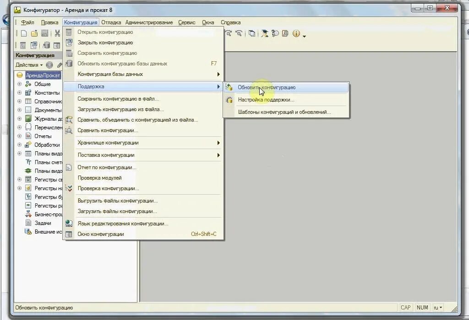Open Конфигурация базы данных submenu
The image size is (469, 320).
pos(143,74)
